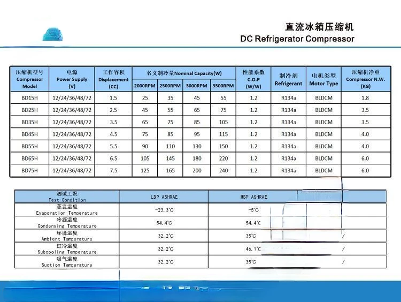This screenshot has height=302, width=401.
Task: Select the 'Power Supply (V)' column header
Action: 72,79
